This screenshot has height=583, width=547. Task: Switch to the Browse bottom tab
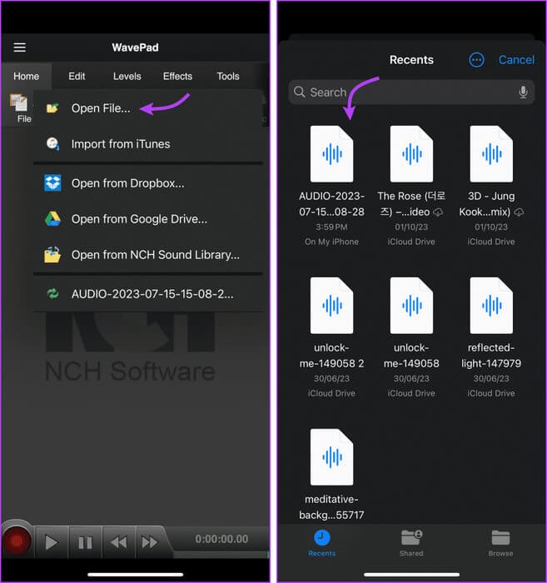[500, 543]
